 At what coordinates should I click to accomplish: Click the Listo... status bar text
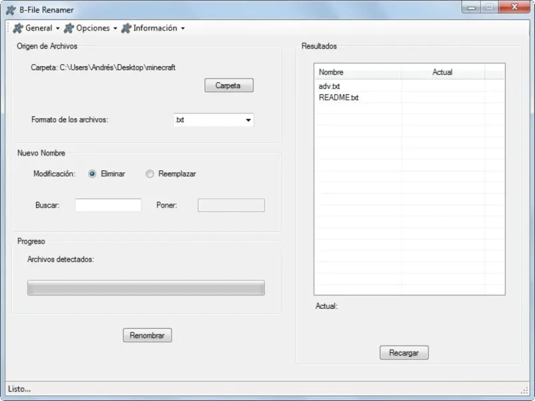(19, 389)
